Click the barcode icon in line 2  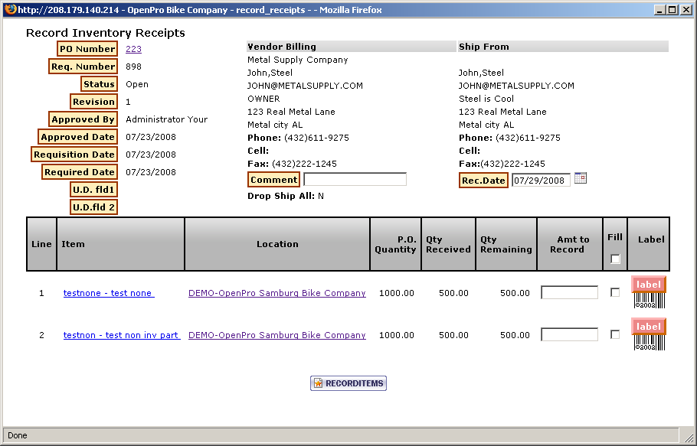pyautogui.click(x=649, y=343)
